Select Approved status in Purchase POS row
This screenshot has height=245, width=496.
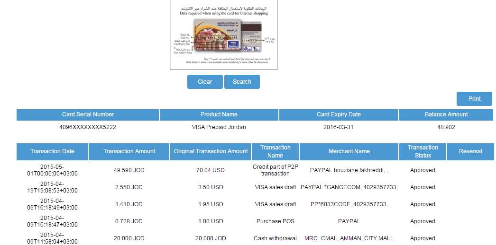coord(423,221)
